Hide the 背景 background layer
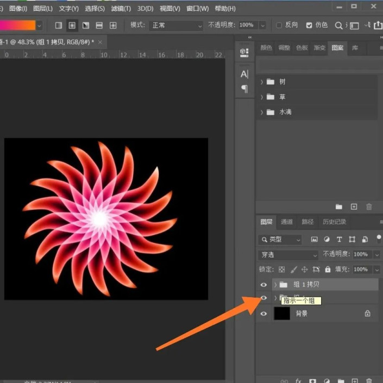Screen dimensions: 383x383 pos(263,313)
